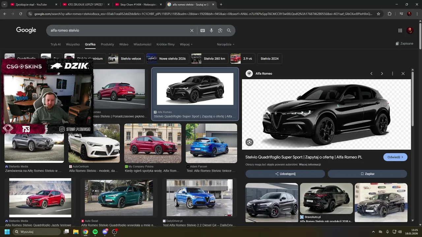Show next image in the preview panel
The image size is (422, 237).
(x=382, y=73)
